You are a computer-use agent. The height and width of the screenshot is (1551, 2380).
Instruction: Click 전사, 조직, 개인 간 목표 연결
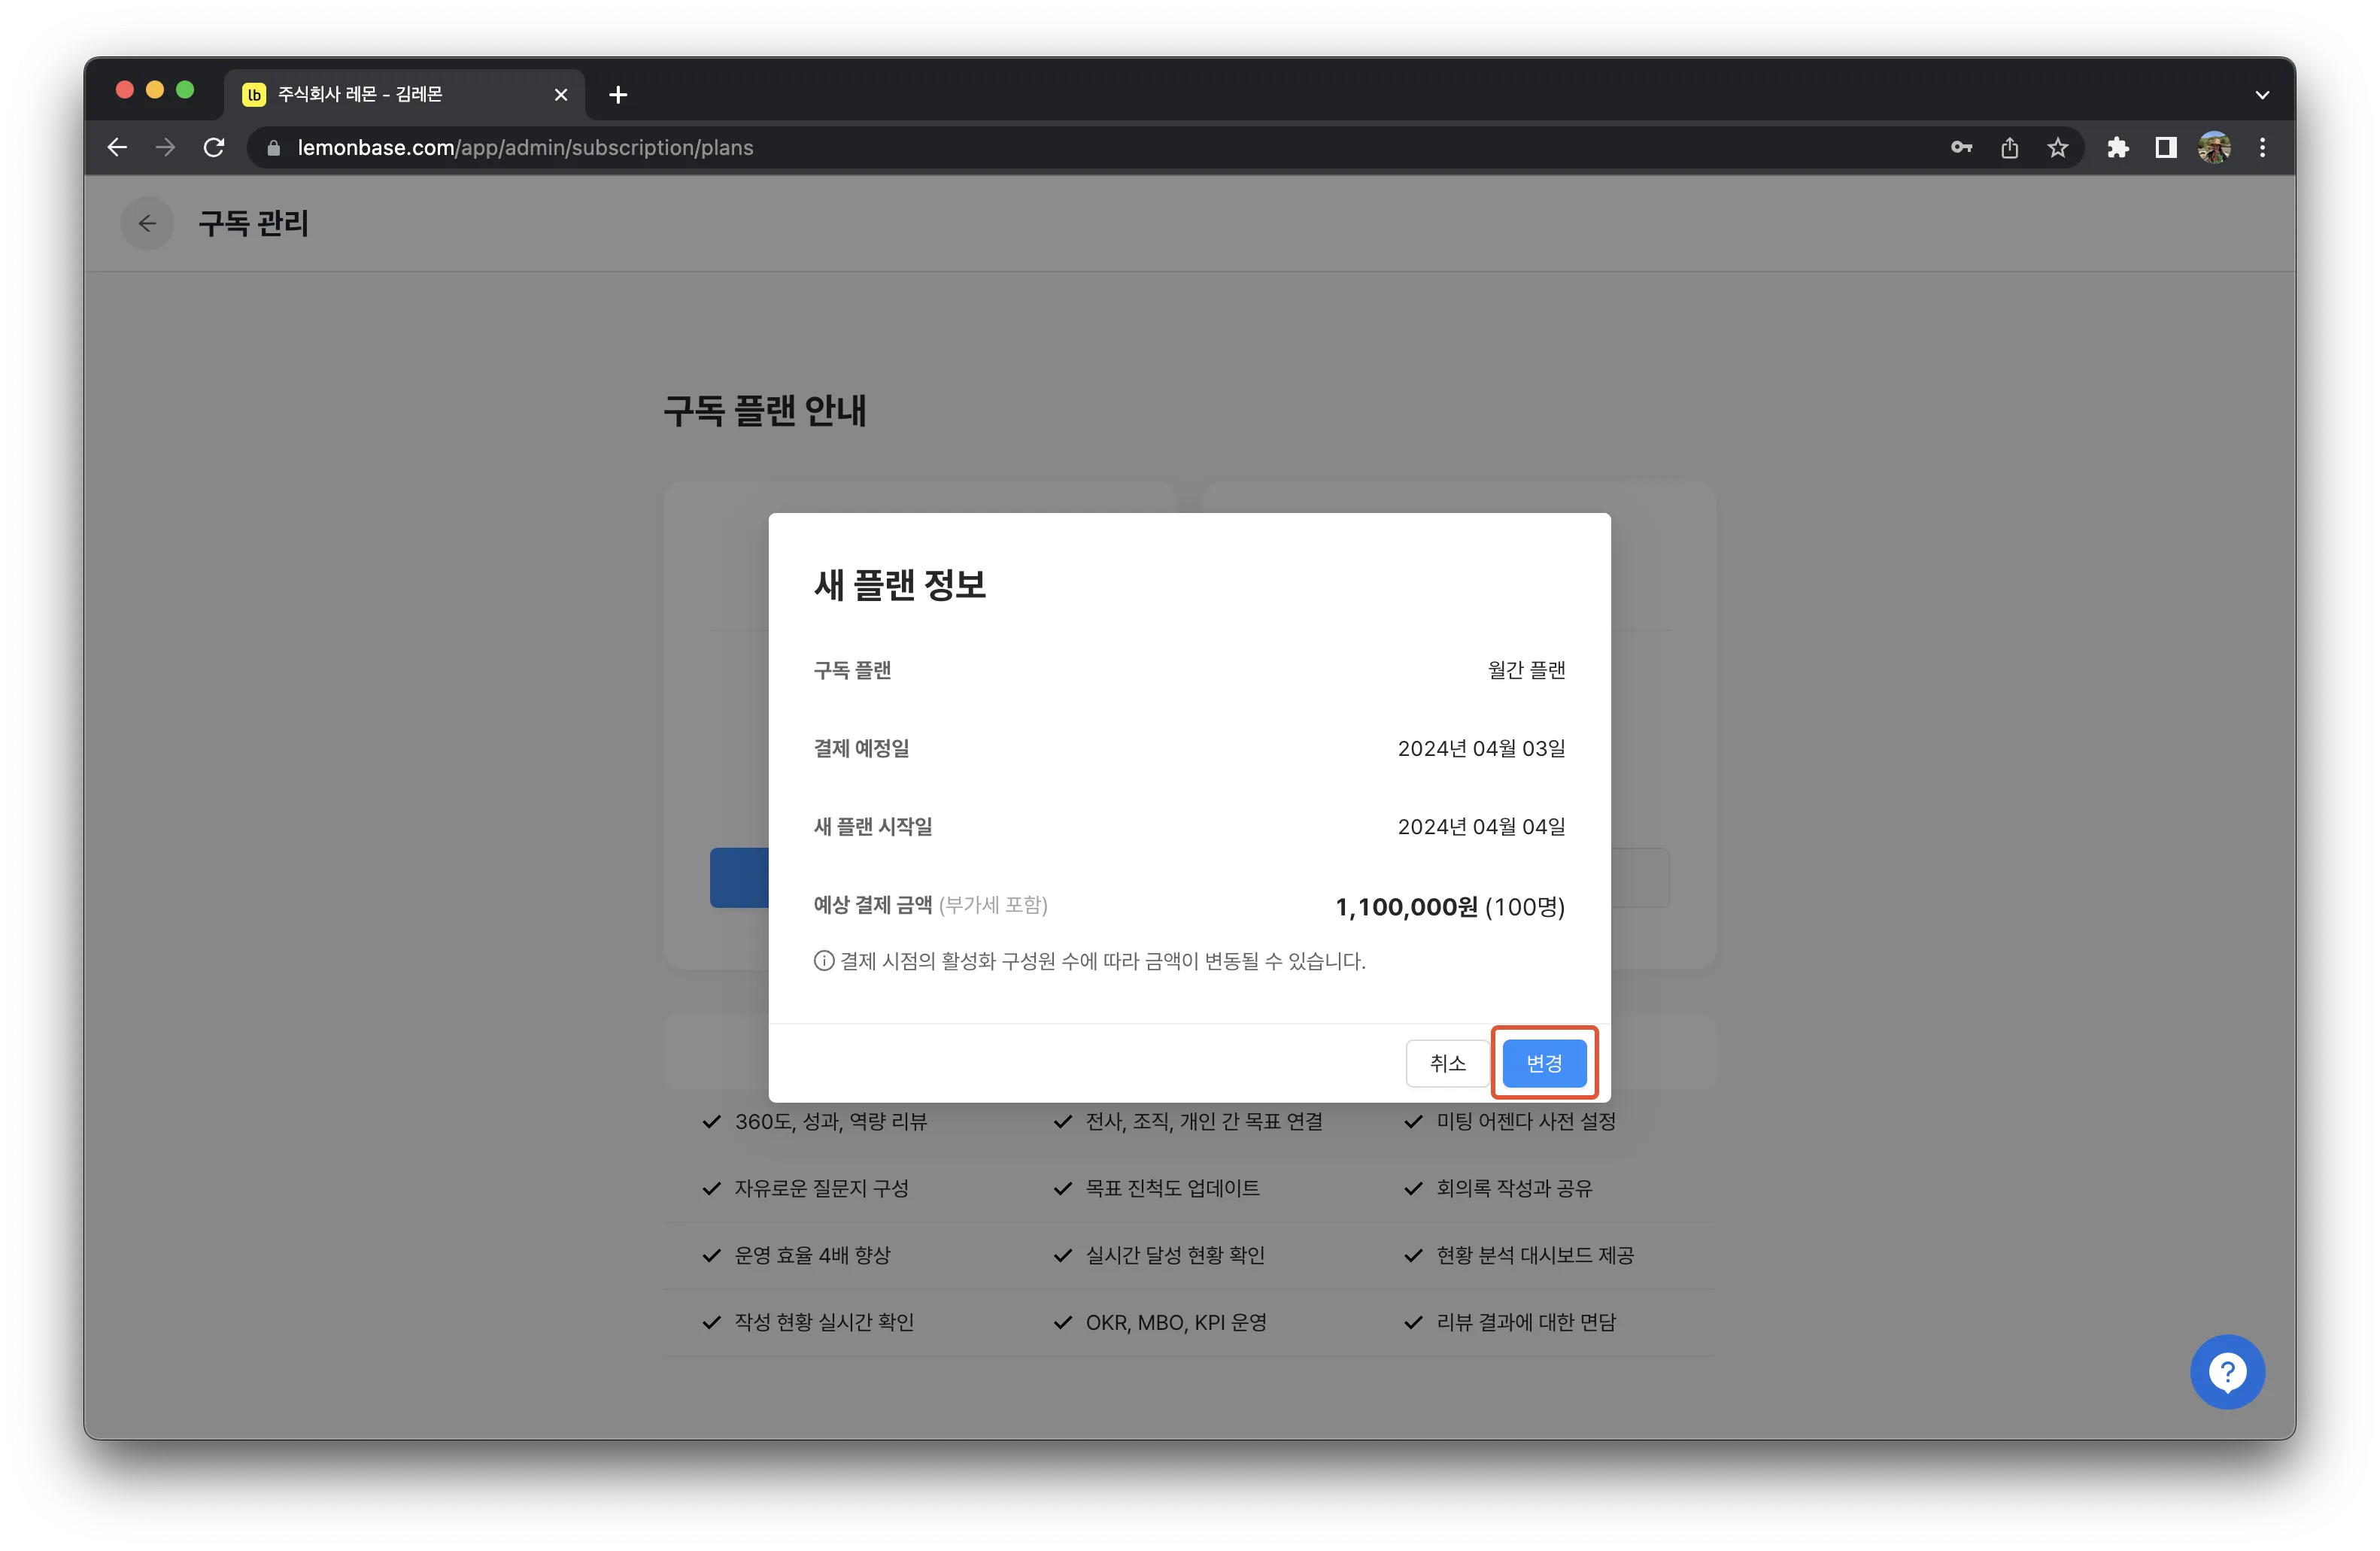click(1204, 1122)
